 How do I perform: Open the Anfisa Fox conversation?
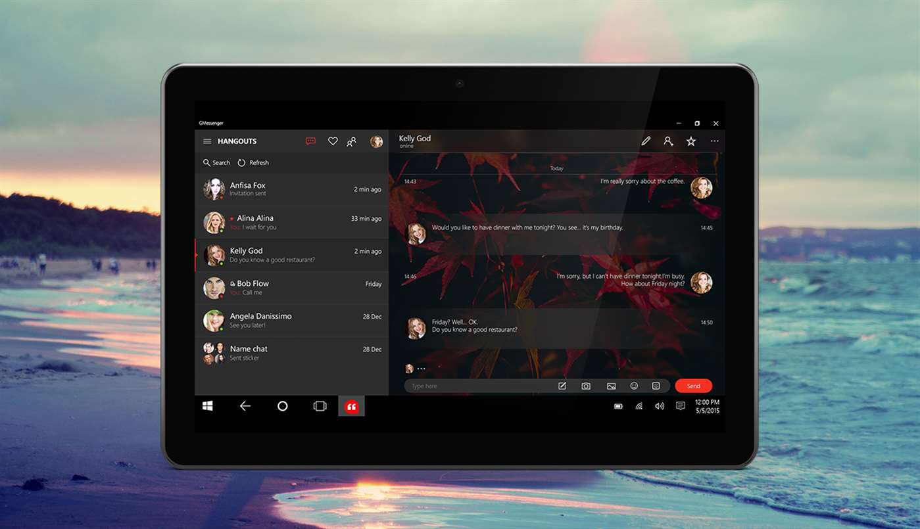pyautogui.click(x=291, y=189)
